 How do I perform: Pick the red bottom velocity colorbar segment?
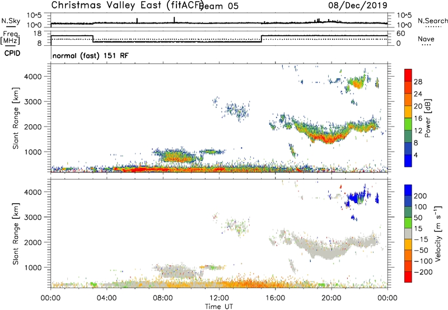408,277
